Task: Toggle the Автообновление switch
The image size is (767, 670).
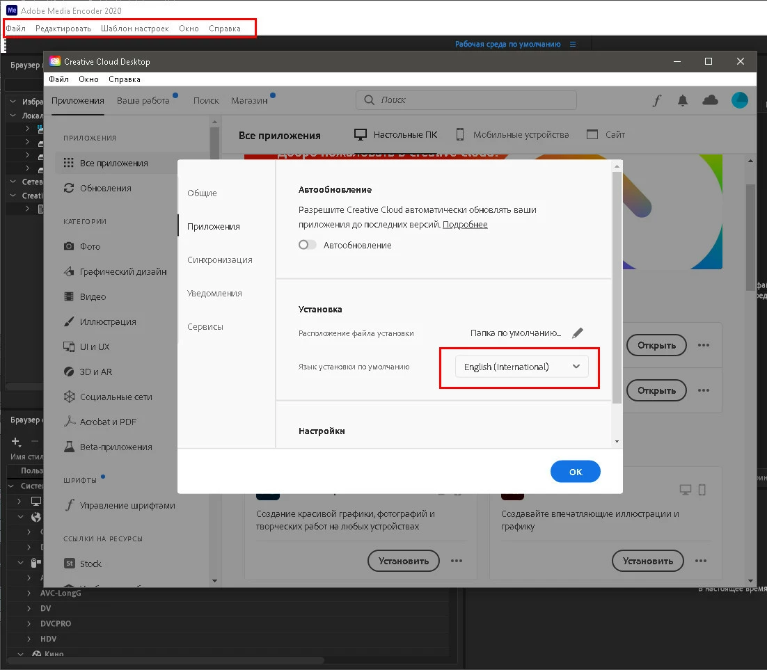Action: pos(307,244)
